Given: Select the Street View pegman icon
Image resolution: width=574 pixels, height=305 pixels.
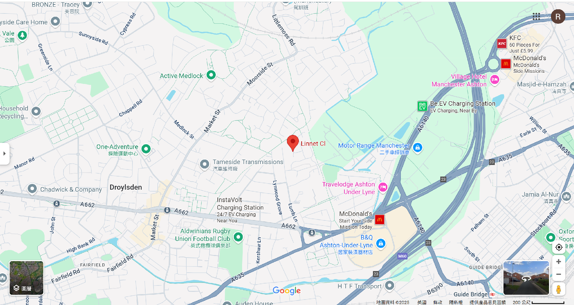Looking at the screenshot, I should tap(559, 289).
